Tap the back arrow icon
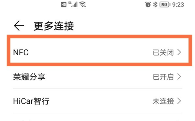This screenshot has height=121, width=195. 19,26
